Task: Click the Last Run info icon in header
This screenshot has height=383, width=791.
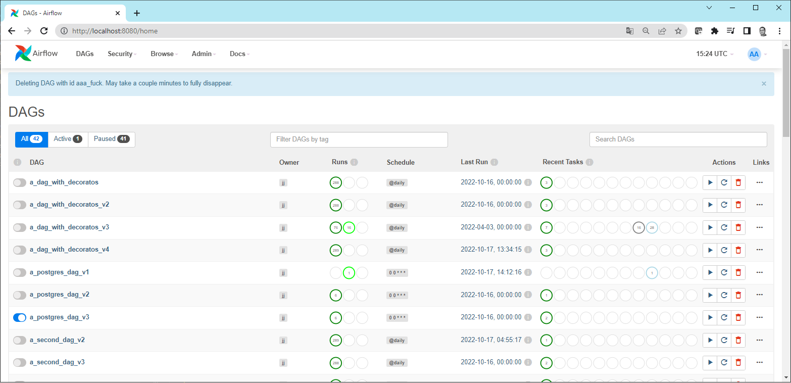Action: 494,162
